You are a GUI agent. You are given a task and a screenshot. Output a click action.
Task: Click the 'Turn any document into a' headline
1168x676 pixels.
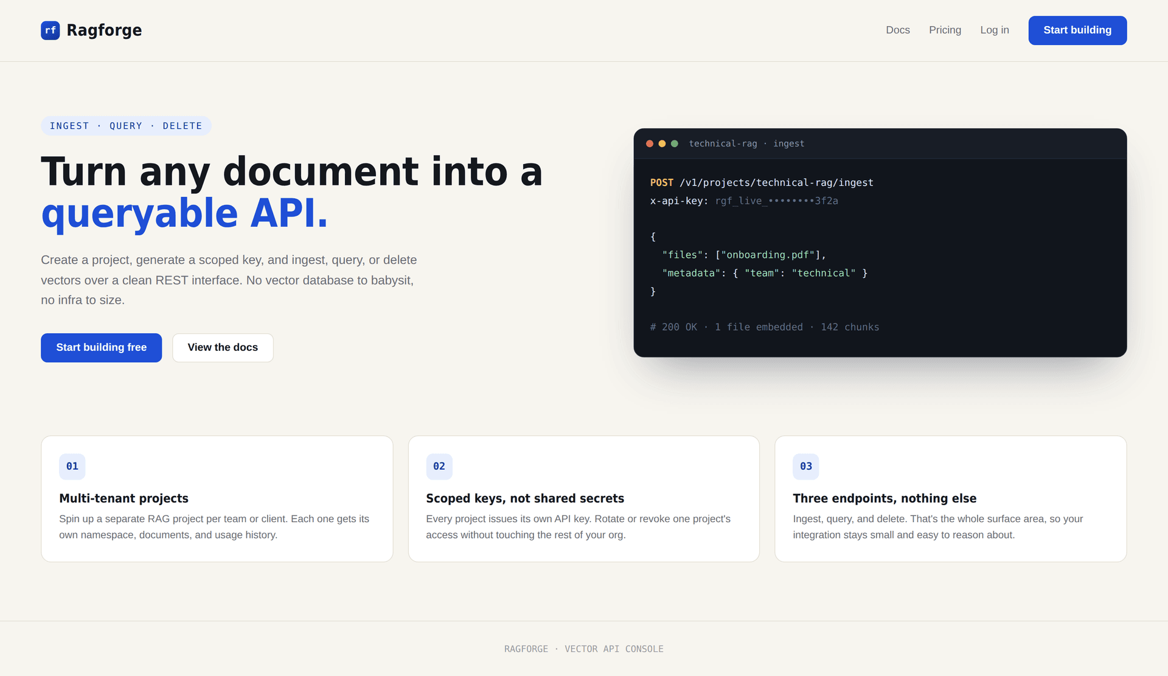[x=291, y=171]
